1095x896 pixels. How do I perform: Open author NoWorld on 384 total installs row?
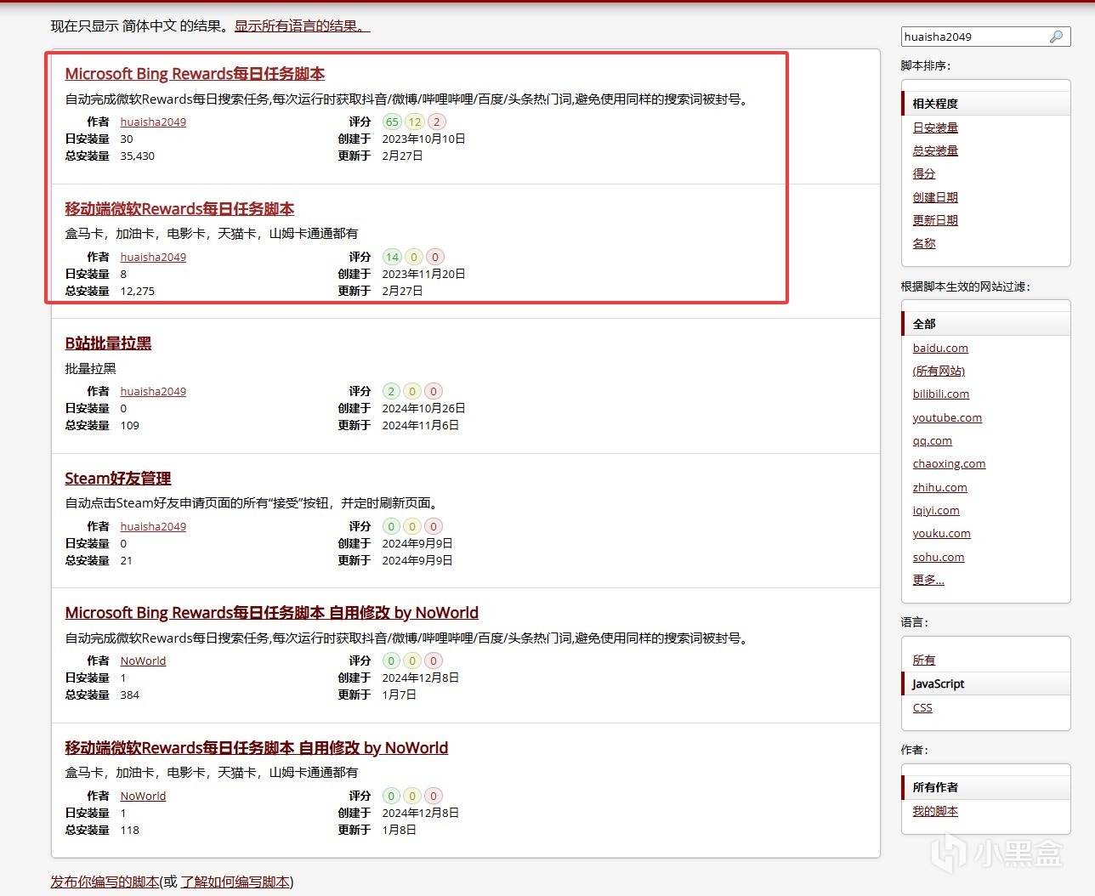point(143,661)
